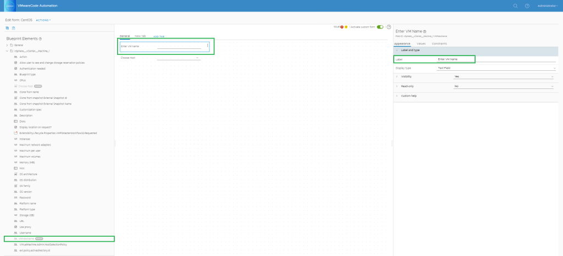Switch to the Constraints tab

[x=439, y=43]
